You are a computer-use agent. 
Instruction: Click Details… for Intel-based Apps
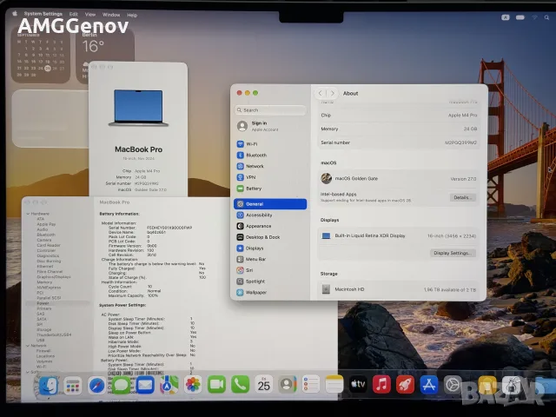pyautogui.click(x=463, y=197)
